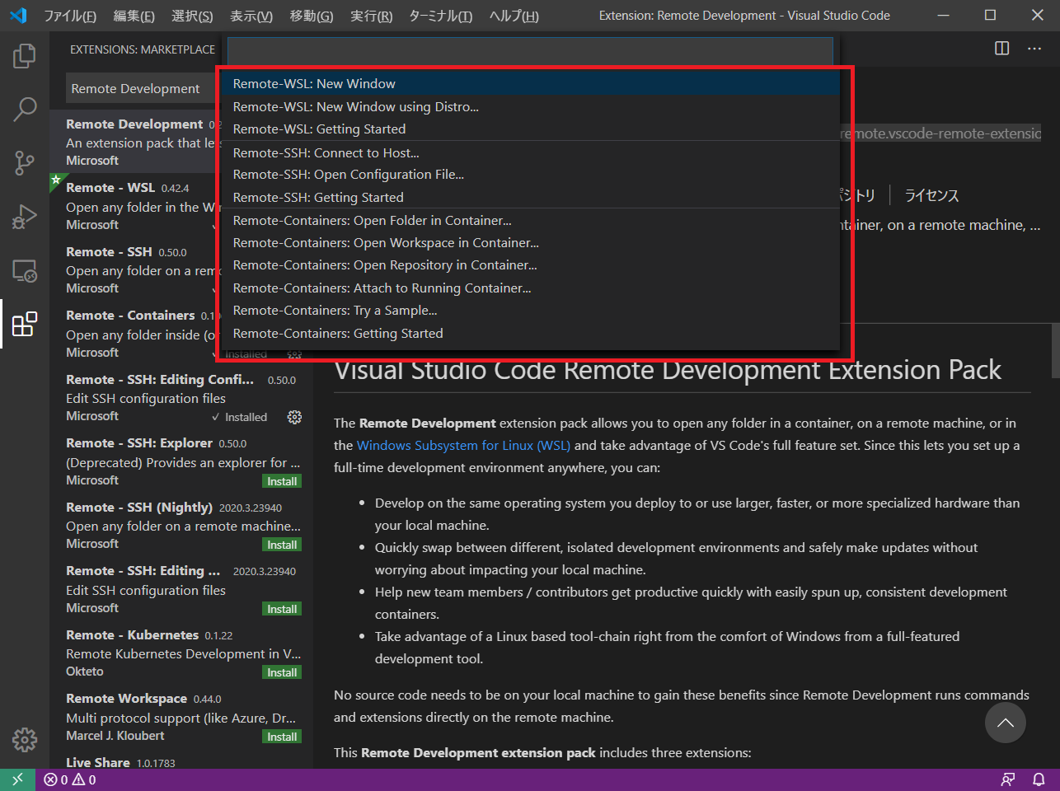Click the VS Code logo in title bar
The height and width of the screenshot is (791, 1060).
(x=18, y=16)
